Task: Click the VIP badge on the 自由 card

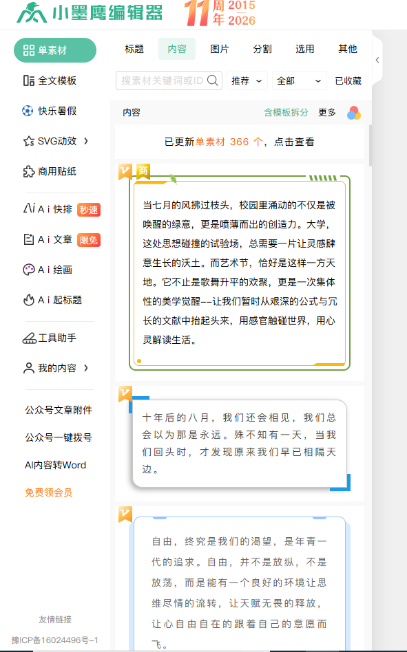Action: point(125,514)
